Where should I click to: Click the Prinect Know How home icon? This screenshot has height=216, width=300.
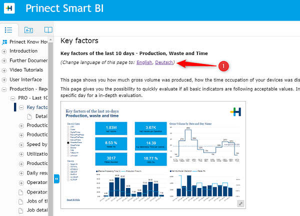coord(4,42)
